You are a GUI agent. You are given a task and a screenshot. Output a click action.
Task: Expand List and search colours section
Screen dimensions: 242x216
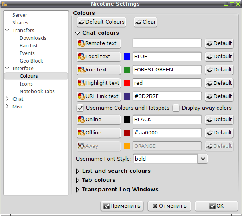point(77,171)
